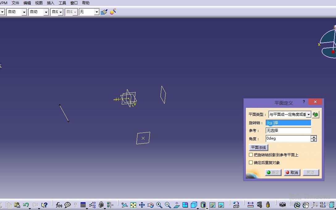Image resolution: width=336 pixels, height=210 pixels.
Task: Click the Fit All In icon
Action: [133, 205]
